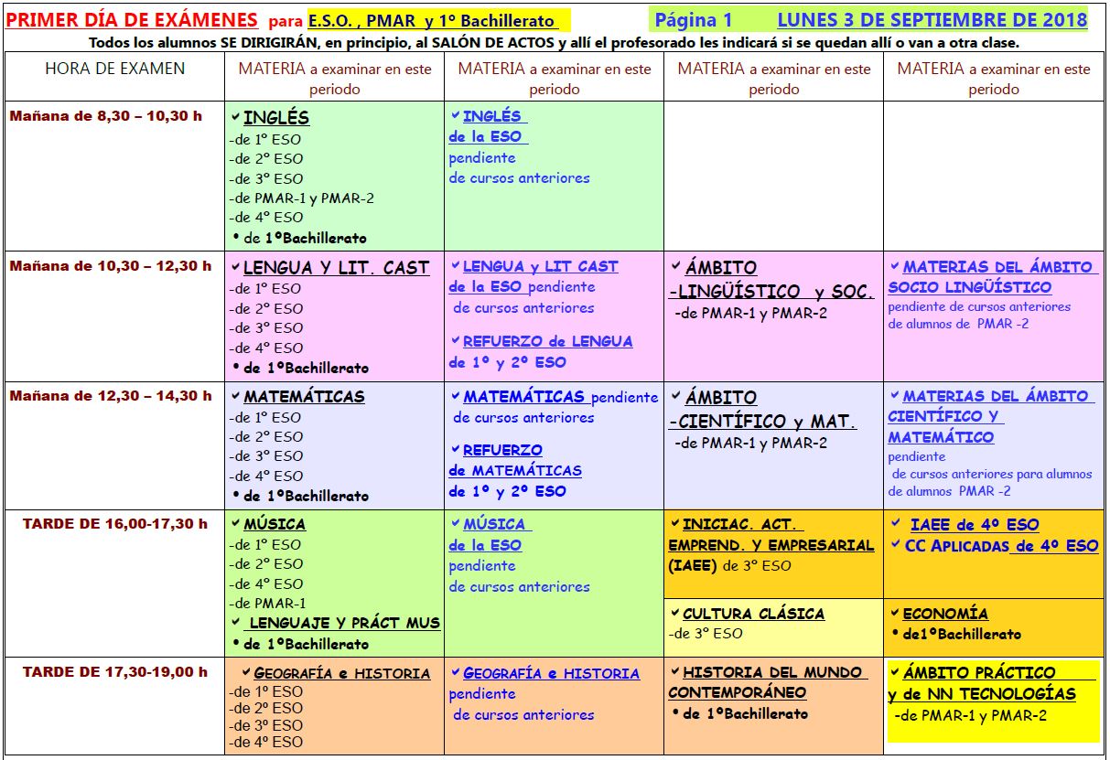Select -de 1º ESO under black INGLÉS heading
Screen dimensions: 1110x760
tap(264, 140)
